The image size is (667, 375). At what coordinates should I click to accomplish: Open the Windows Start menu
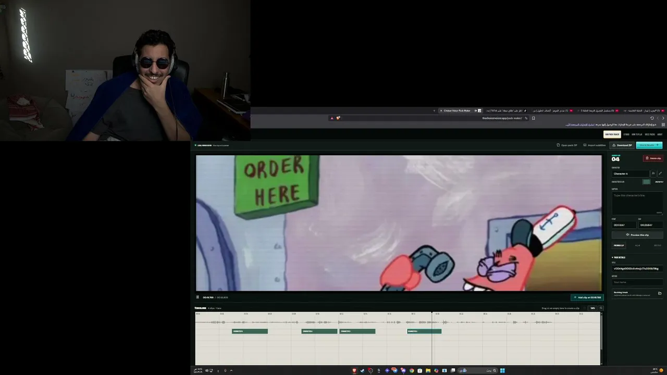pyautogui.click(x=502, y=371)
